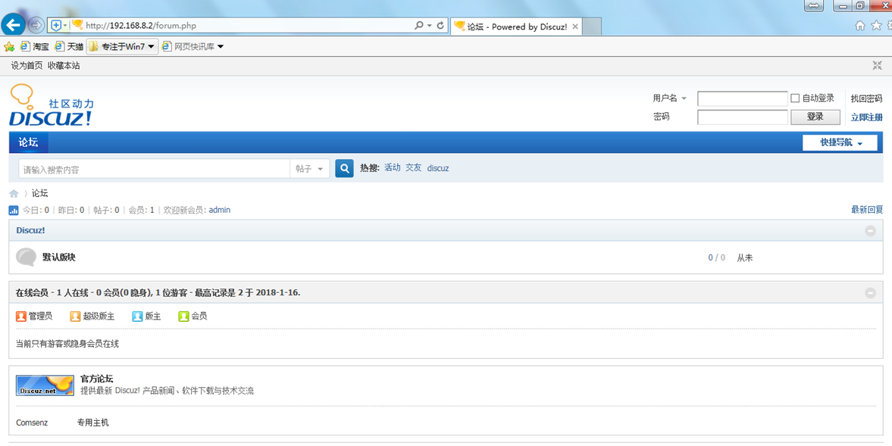Click 设为首页 in the top bar
The width and height of the screenshot is (892, 446).
(x=27, y=66)
